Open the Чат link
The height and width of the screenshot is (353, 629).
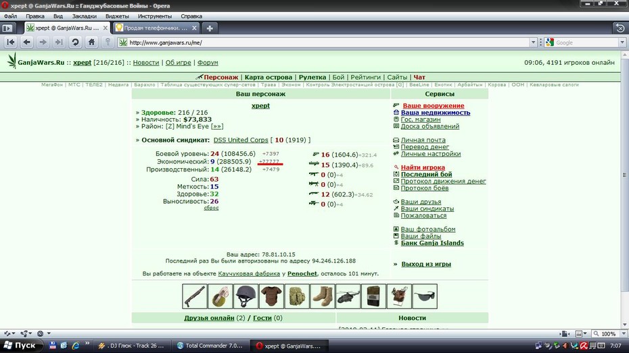(419, 77)
